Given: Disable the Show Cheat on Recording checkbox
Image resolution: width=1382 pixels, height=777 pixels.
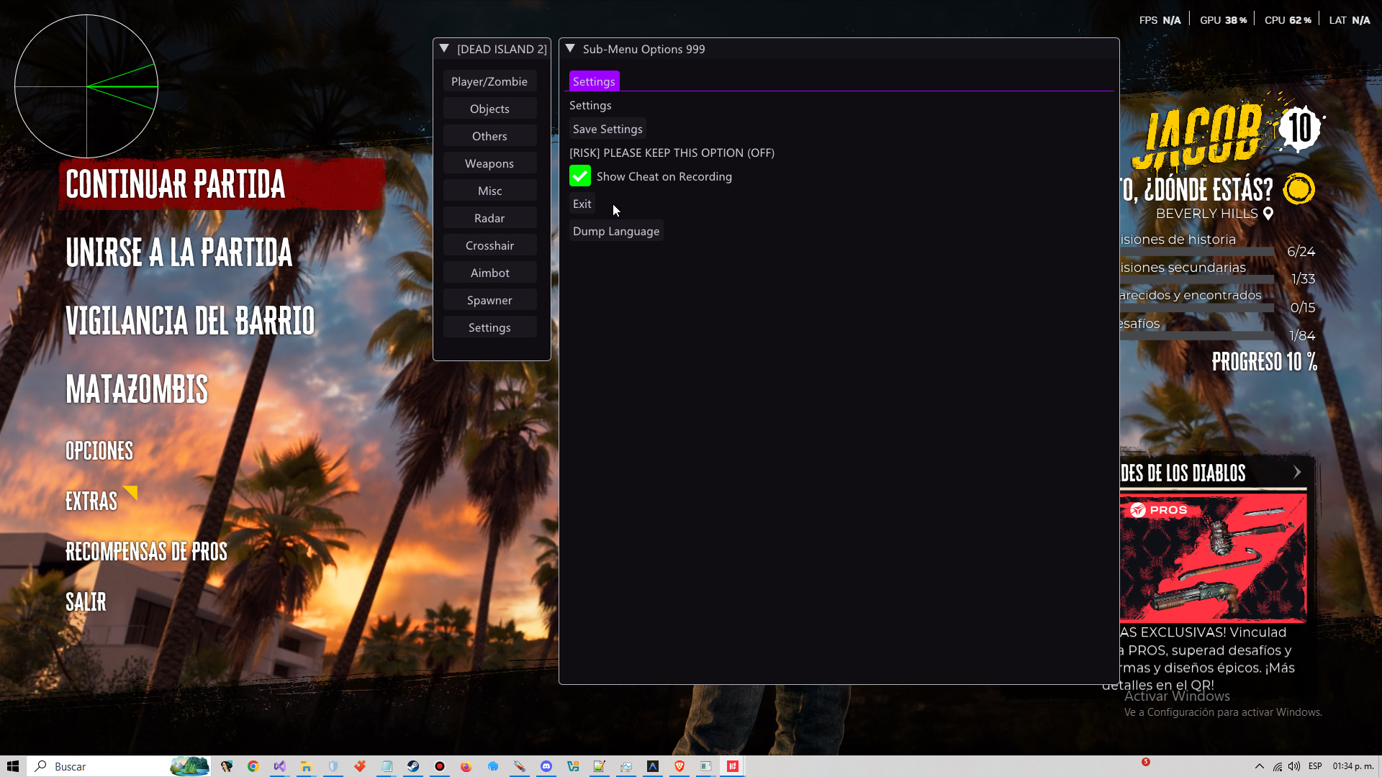Looking at the screenshot, I should (x=580, y=176).
